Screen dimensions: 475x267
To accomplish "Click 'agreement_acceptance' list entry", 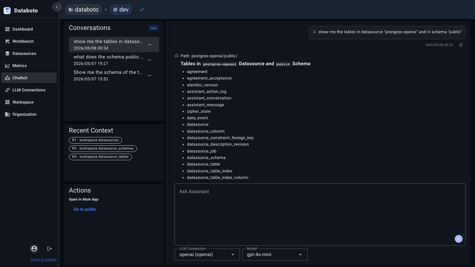I will coord(209,78).
